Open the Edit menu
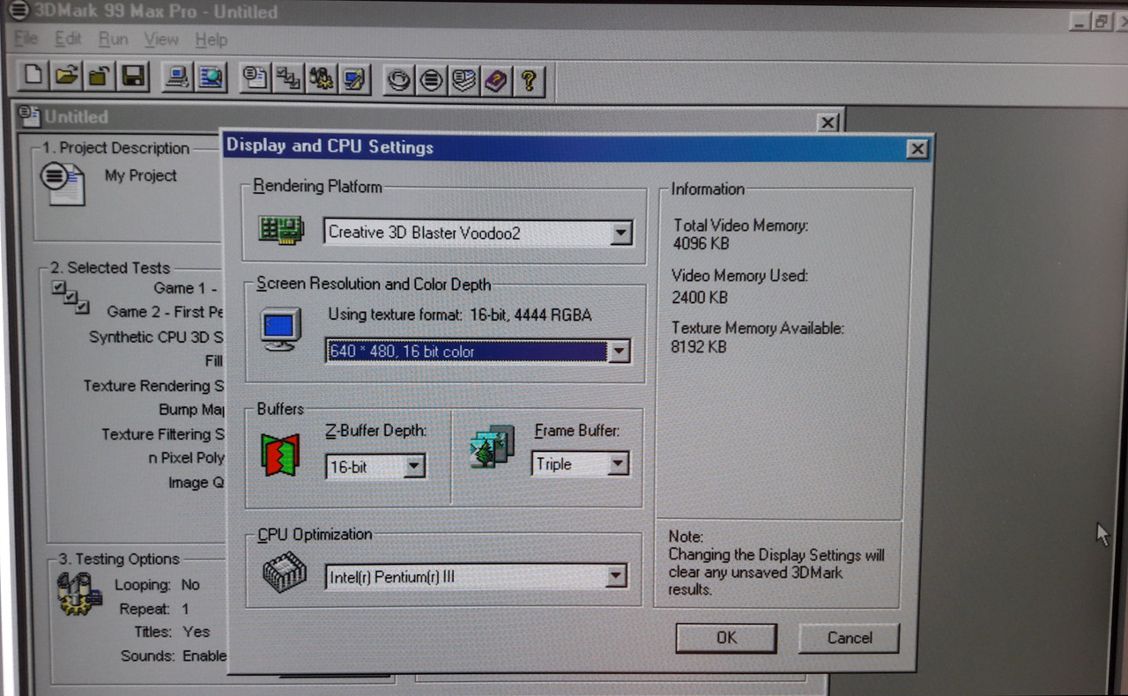The width and height of the screenshot is (1128, 696). (68, 39)
